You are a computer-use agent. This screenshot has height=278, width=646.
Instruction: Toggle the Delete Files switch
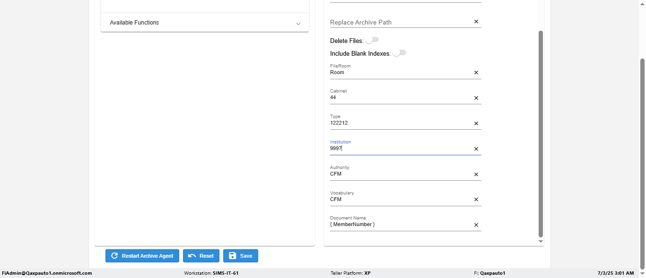coord(372,40)
